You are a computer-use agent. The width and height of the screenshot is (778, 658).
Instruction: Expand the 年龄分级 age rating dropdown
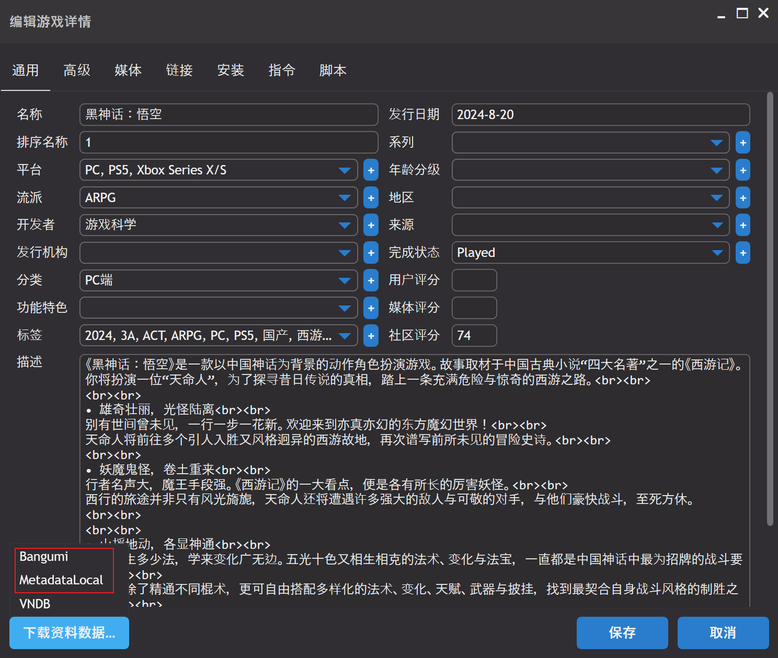717,170
